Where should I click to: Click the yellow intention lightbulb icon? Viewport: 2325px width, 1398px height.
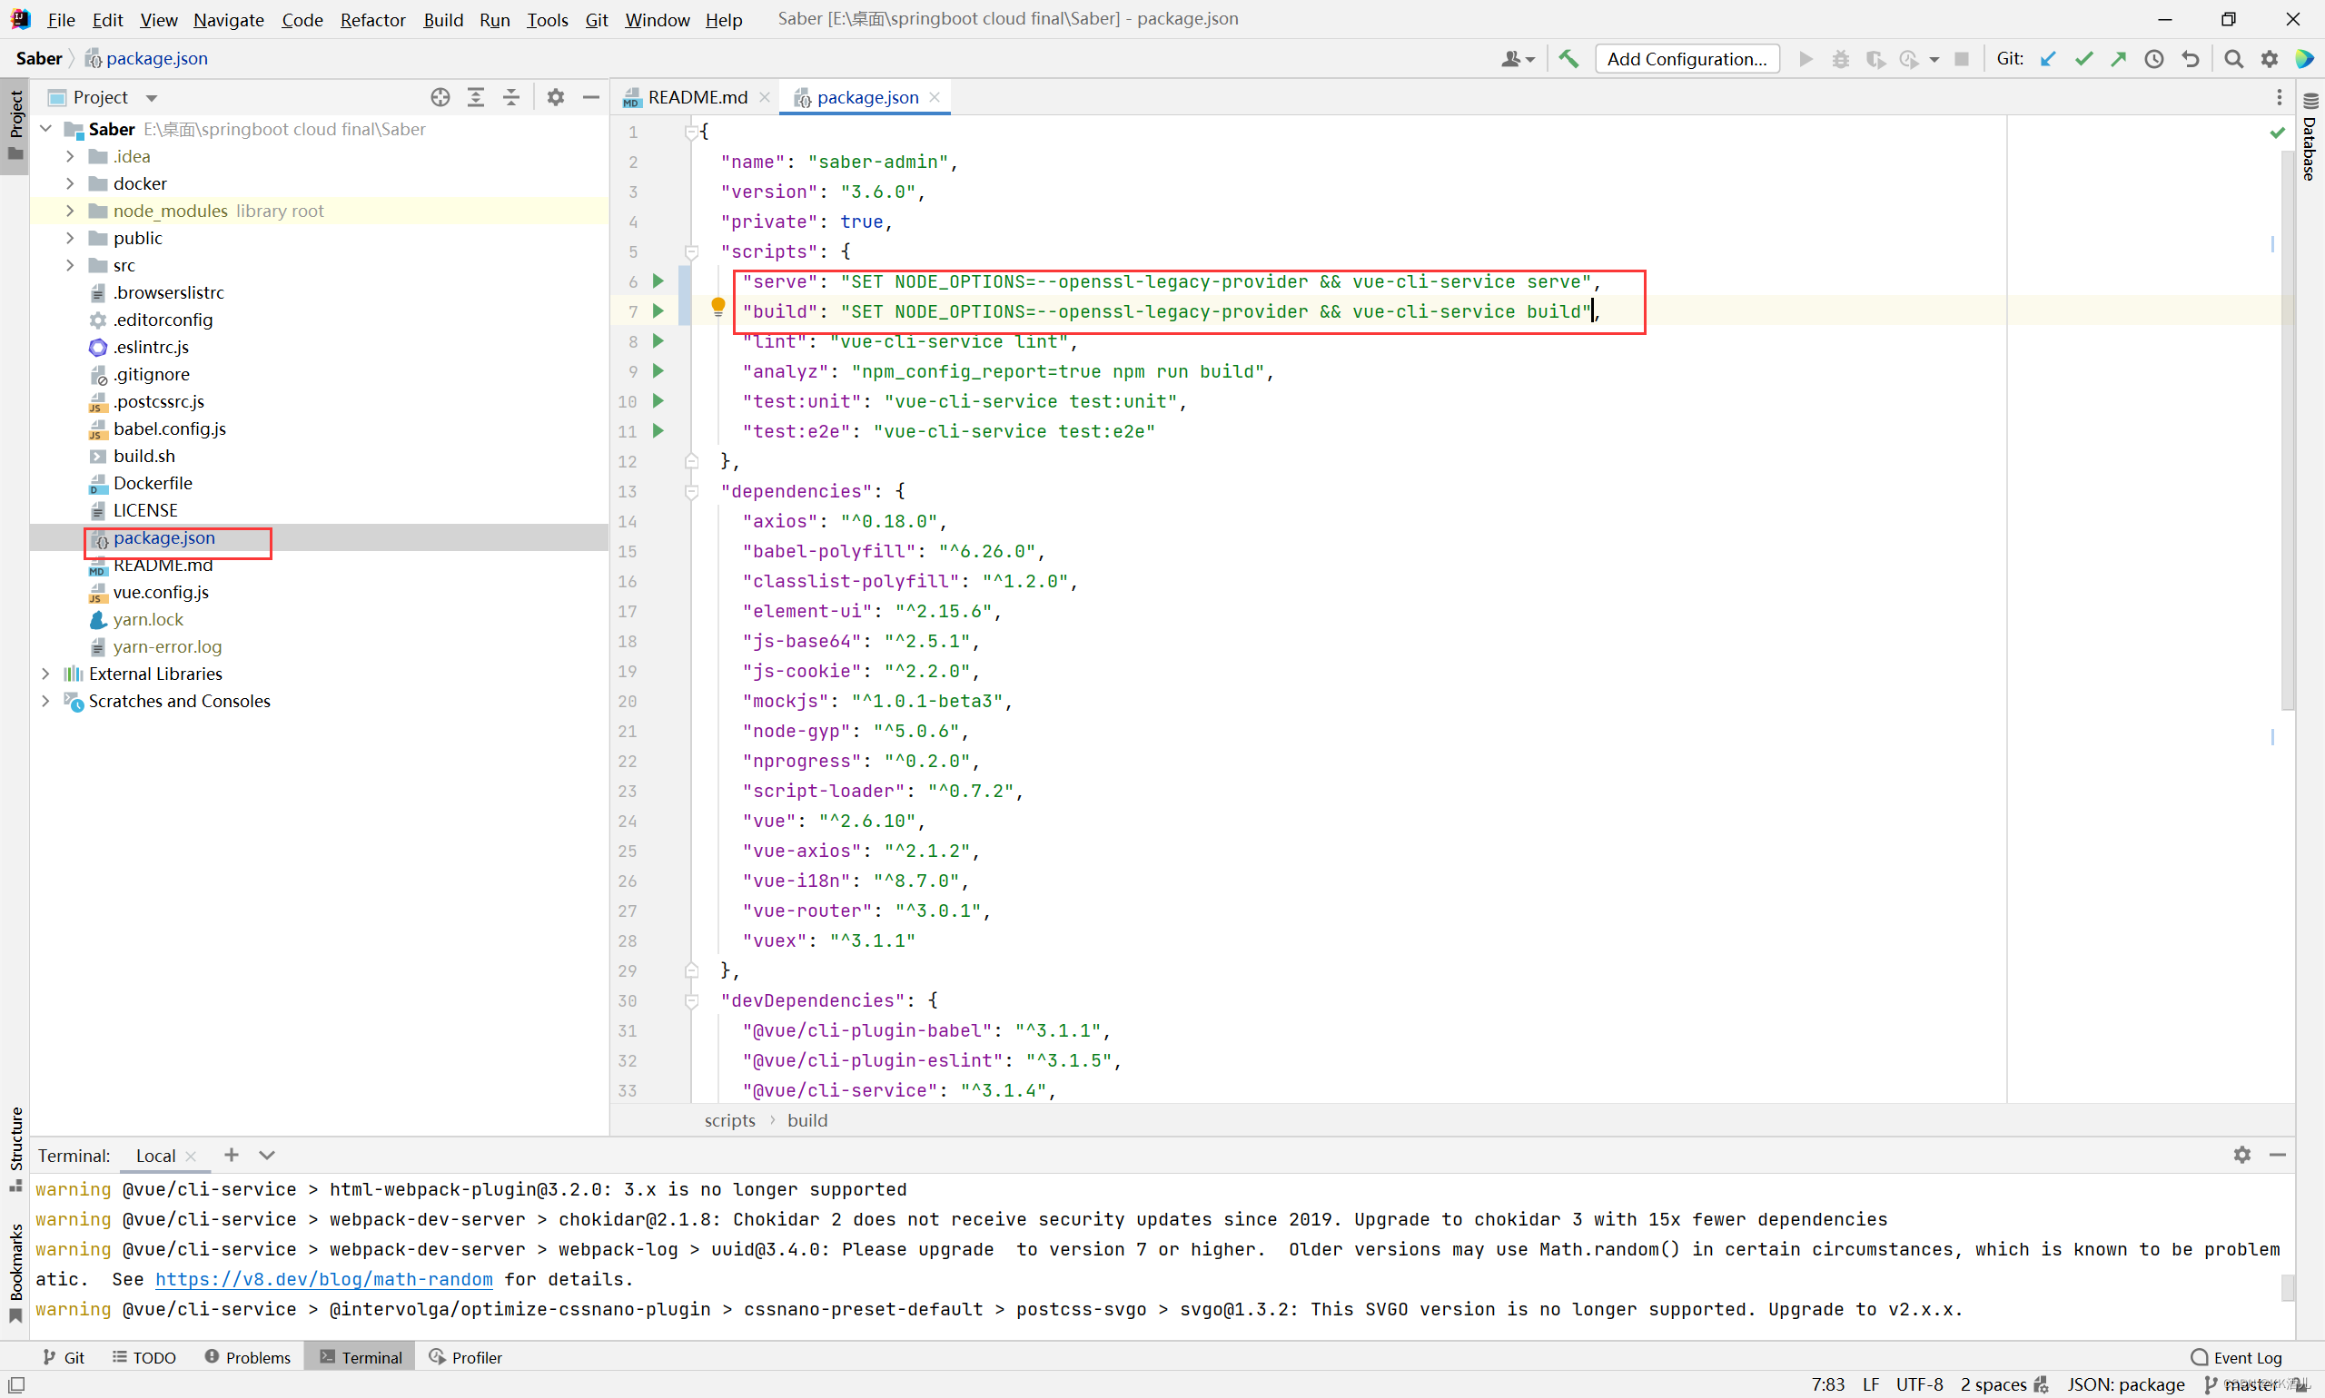718,305
